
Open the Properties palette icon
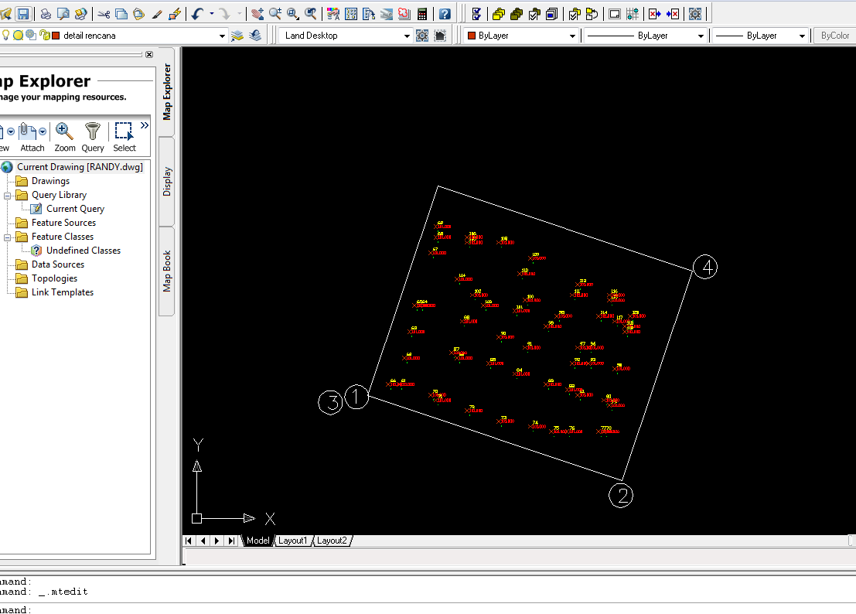tap(333, 14)
